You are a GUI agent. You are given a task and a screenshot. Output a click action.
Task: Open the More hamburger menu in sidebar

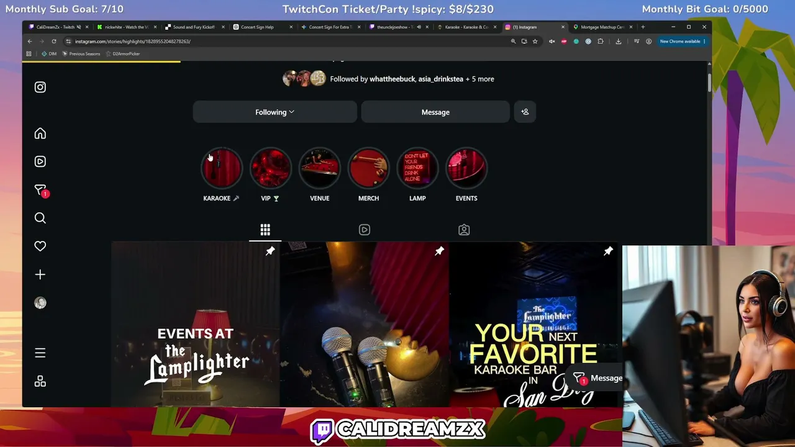(40, 353)
